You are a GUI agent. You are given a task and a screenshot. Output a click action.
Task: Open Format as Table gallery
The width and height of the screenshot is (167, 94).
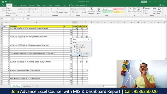pos(98,11)
